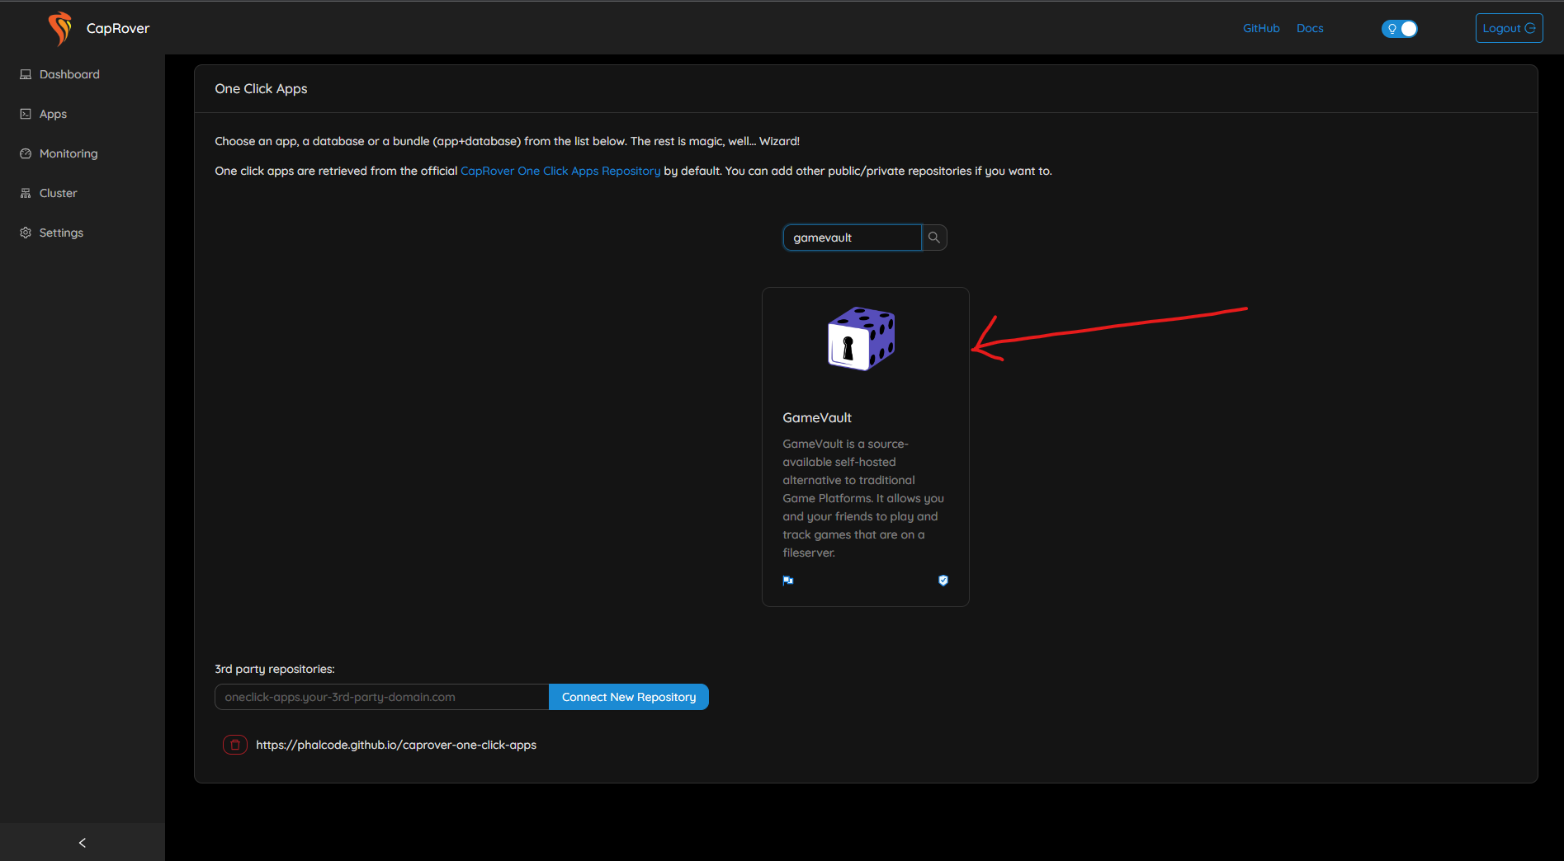This screenshot has height=861, width=1564.
Task: Click the GameVault description text
Action: coord(863,498)
